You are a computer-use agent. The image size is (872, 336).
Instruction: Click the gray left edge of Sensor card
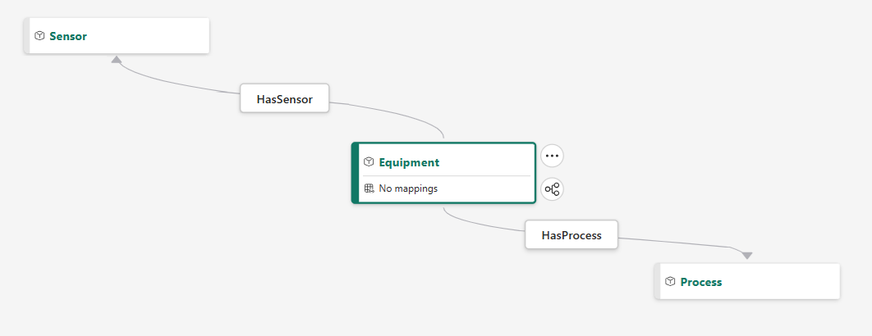(x=26, y=35)
